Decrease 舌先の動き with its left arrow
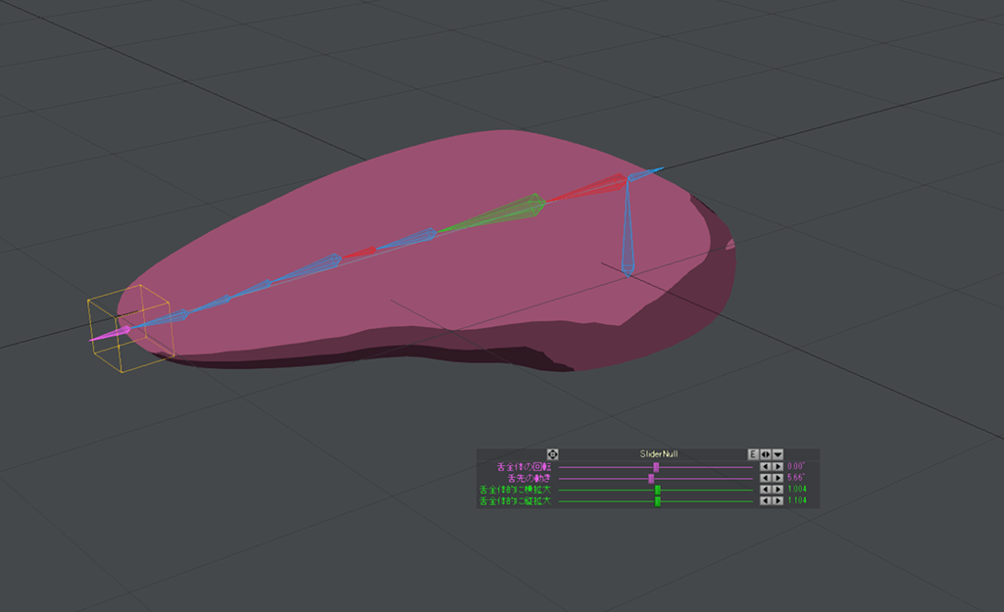The image size is (1004, 612). coord(765,479)
